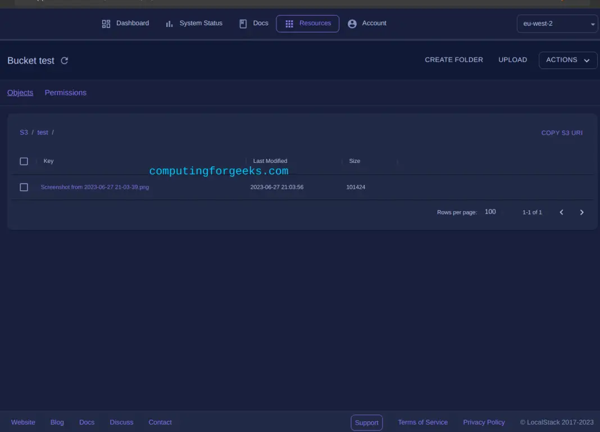Viewport: 600px width, 432px height.
Task: Go to the next page arrow
Action: pyautogui.click(x=581, y=212)
